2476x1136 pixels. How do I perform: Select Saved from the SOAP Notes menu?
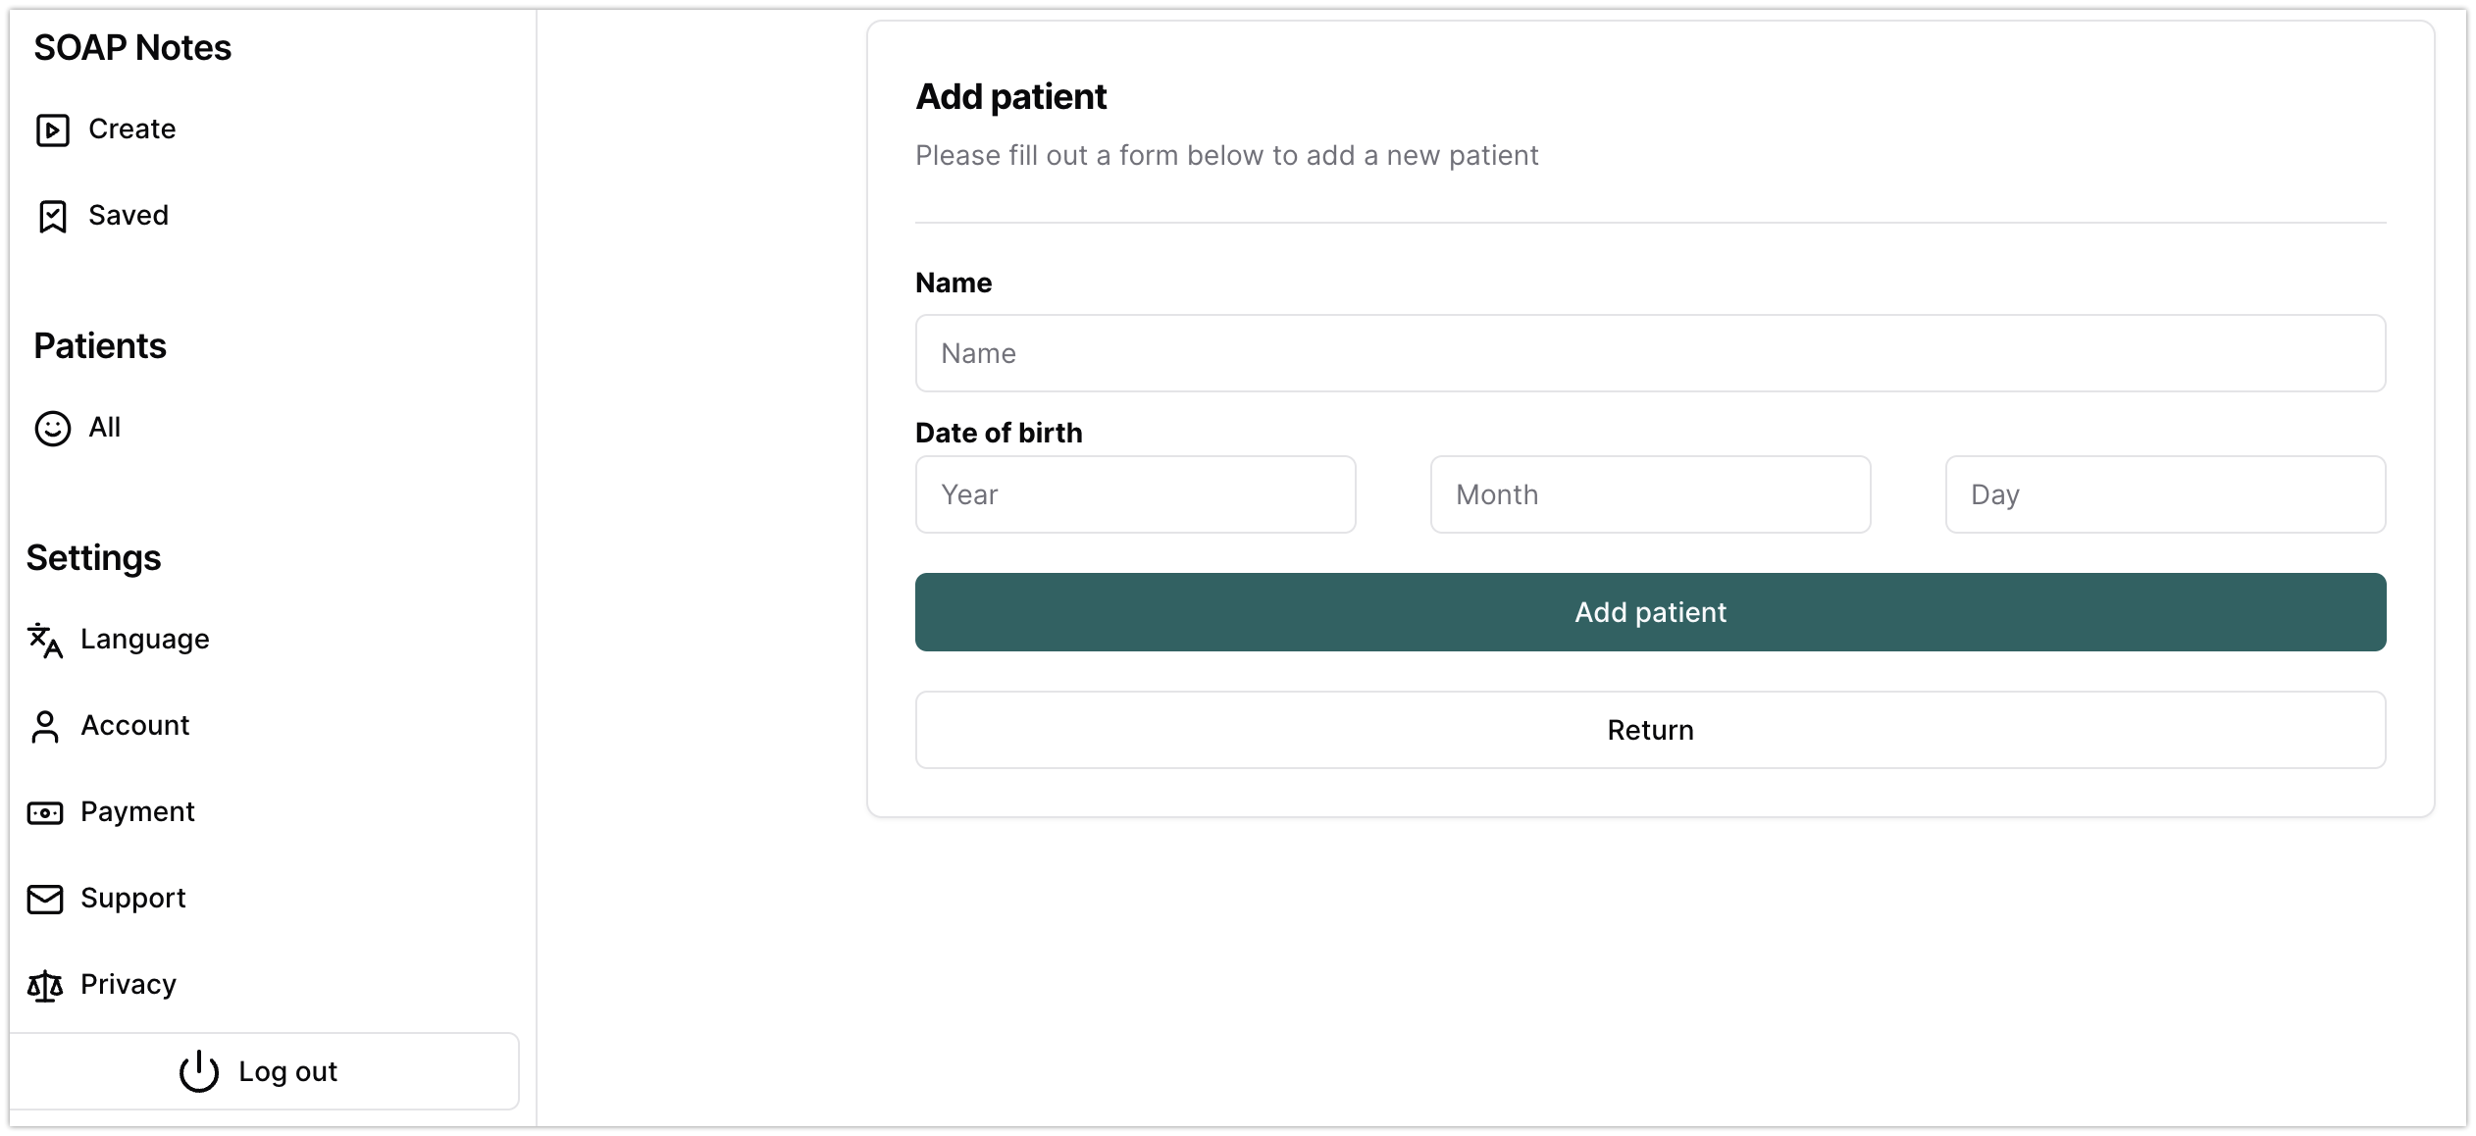pyautogui.click(x=129, y=215)
